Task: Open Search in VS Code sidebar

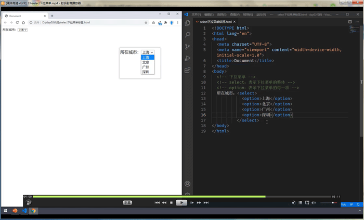Action: click(187, 35)
